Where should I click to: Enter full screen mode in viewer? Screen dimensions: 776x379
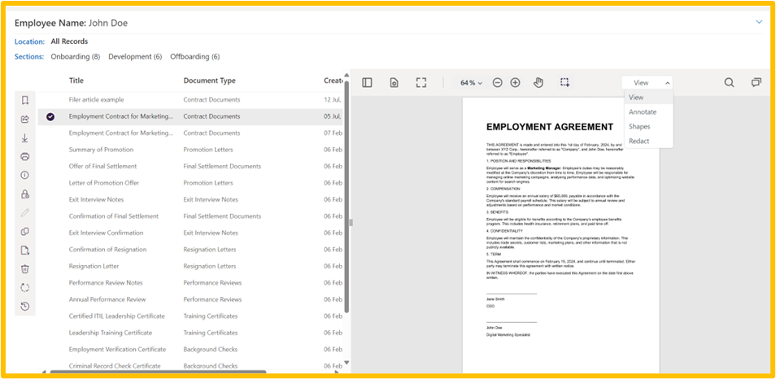tap(421, 82)
